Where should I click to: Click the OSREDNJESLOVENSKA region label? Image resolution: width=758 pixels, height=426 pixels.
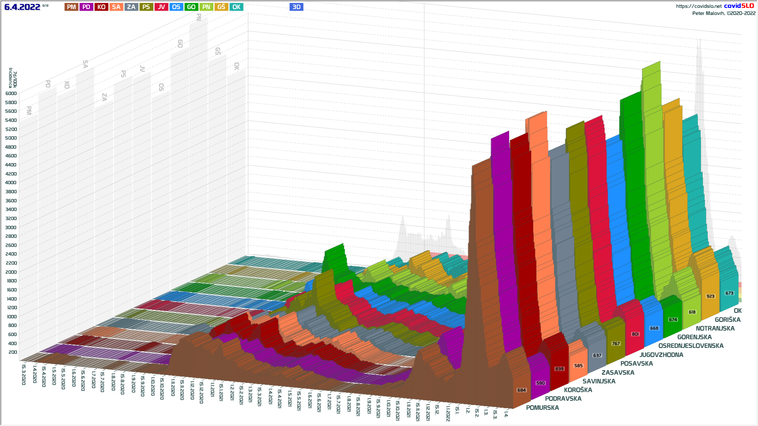tap(690, 346)
